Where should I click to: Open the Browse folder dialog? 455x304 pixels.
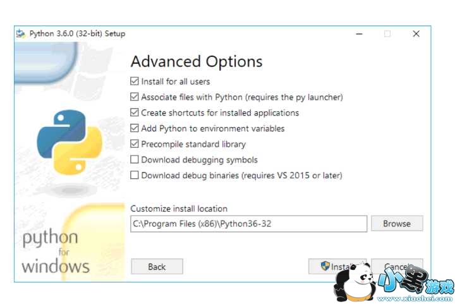click(x=397, y=223)
